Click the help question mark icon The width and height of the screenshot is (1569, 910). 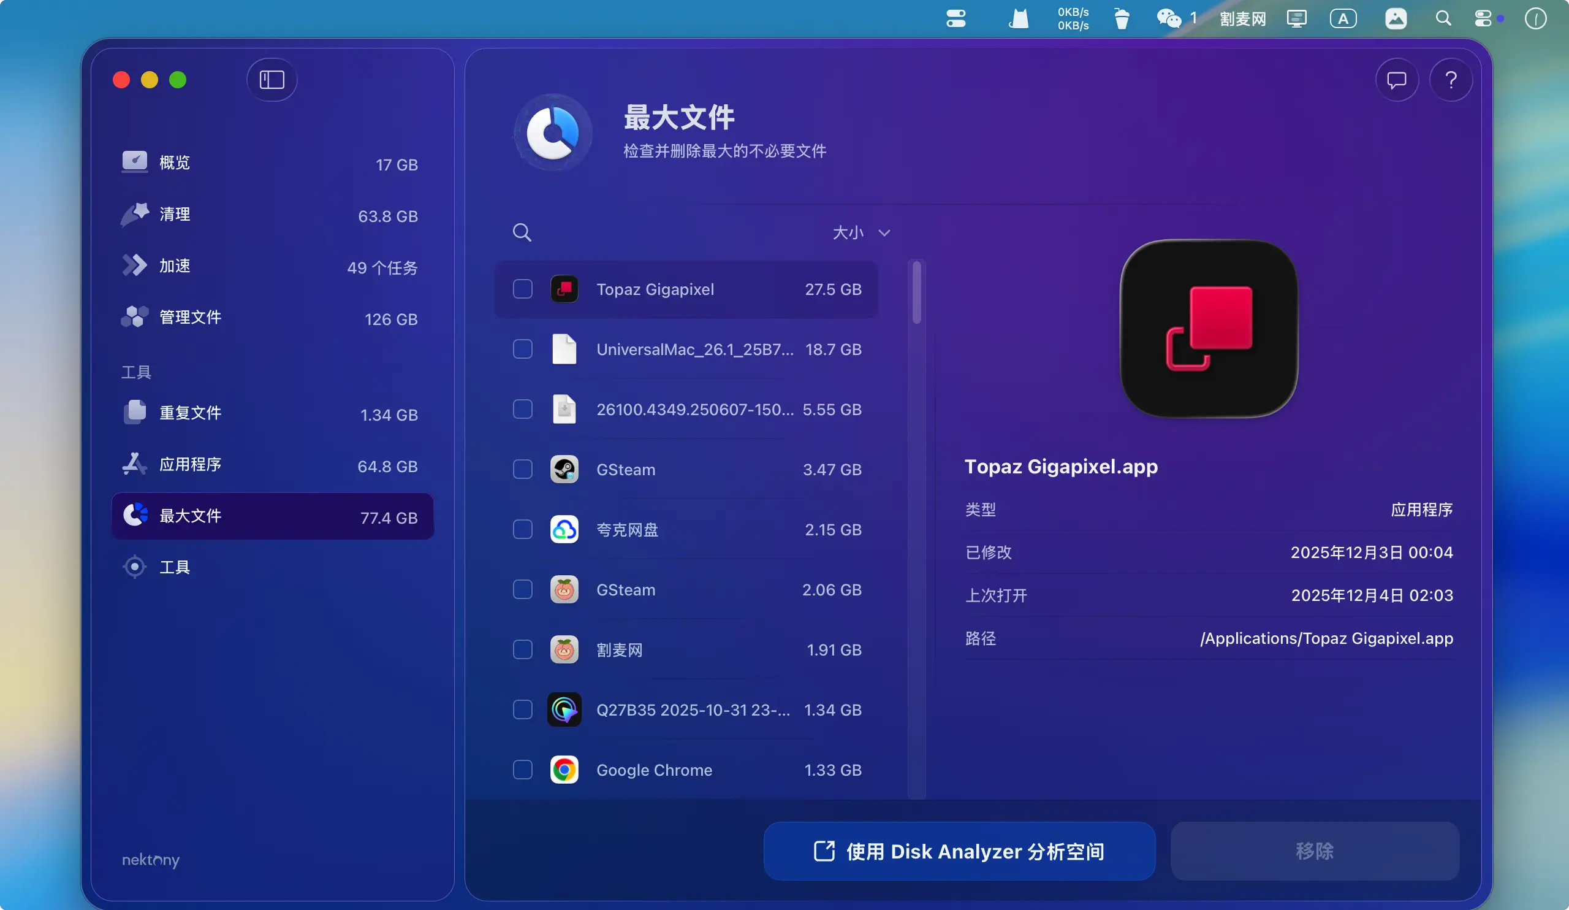[x=1451, y=80]
